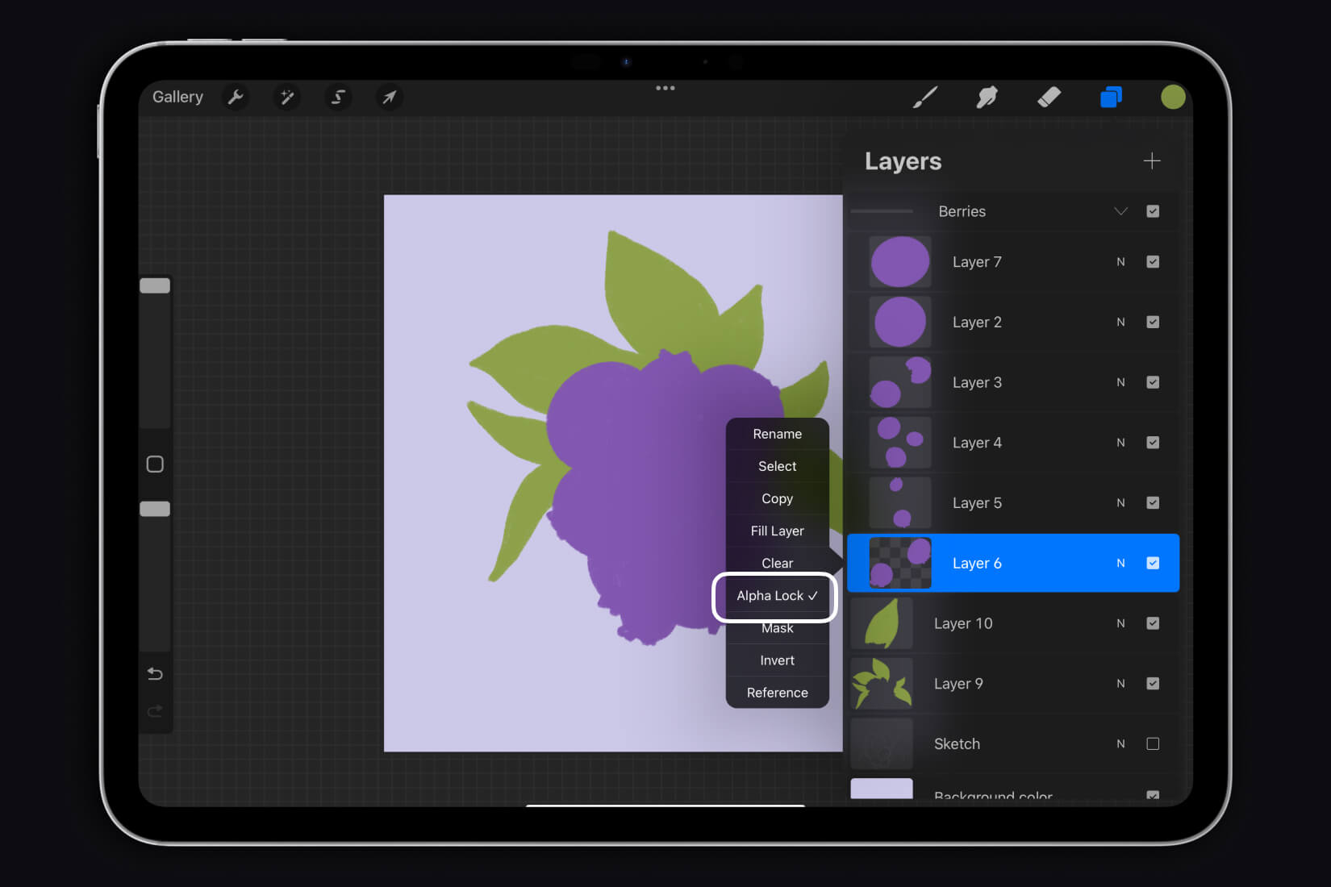Hide Layer 10 using its checkbox
Screen dimensions: 1331x887
point(1153,623)
